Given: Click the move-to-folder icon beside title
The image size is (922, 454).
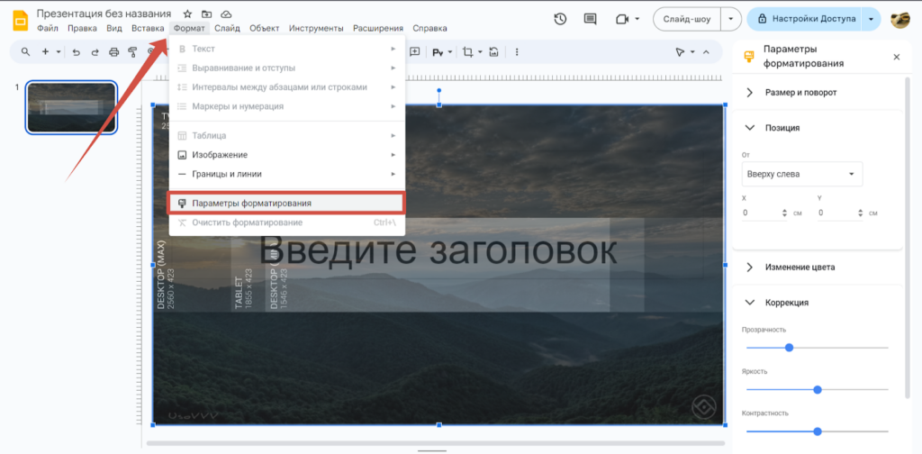Looking at the screenshot, I should click(x=206, y=14).
